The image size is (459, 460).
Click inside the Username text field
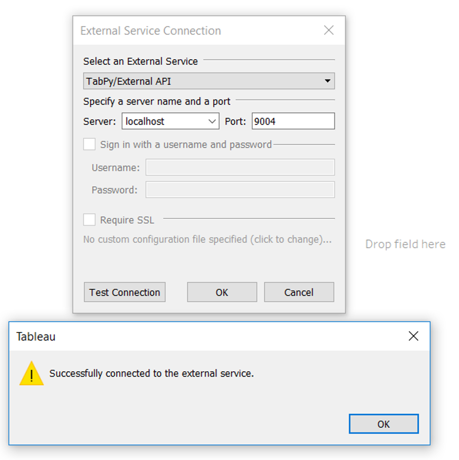tap(240, 167)
